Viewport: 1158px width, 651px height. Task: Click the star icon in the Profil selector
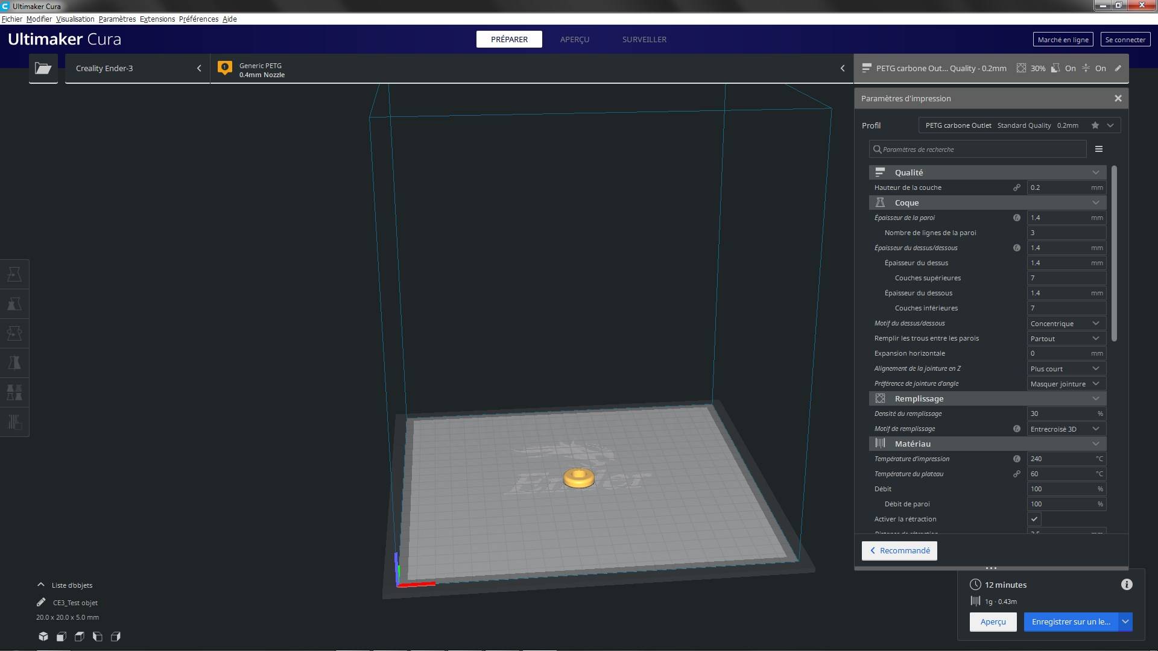[1095, 125]
